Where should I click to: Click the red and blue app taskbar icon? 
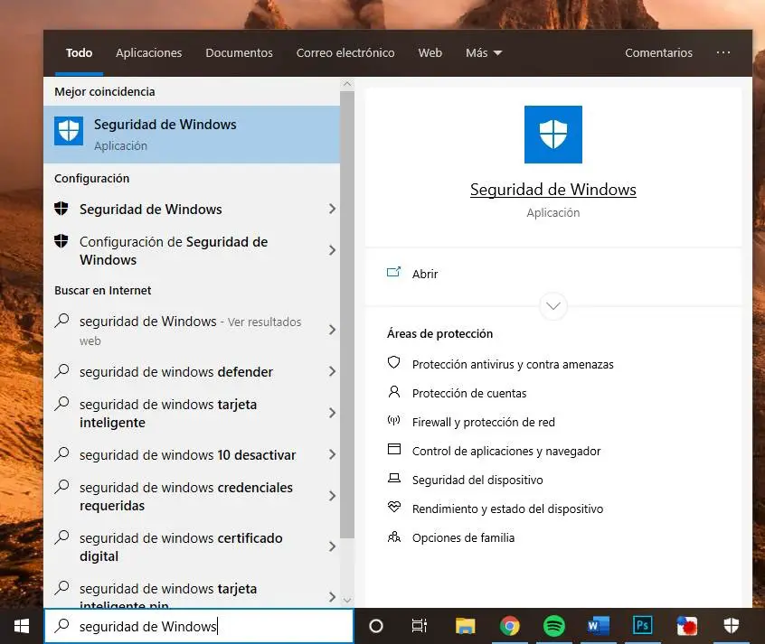tap(687, 626)
